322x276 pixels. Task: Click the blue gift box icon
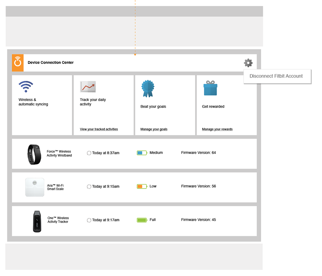(210, 88)
